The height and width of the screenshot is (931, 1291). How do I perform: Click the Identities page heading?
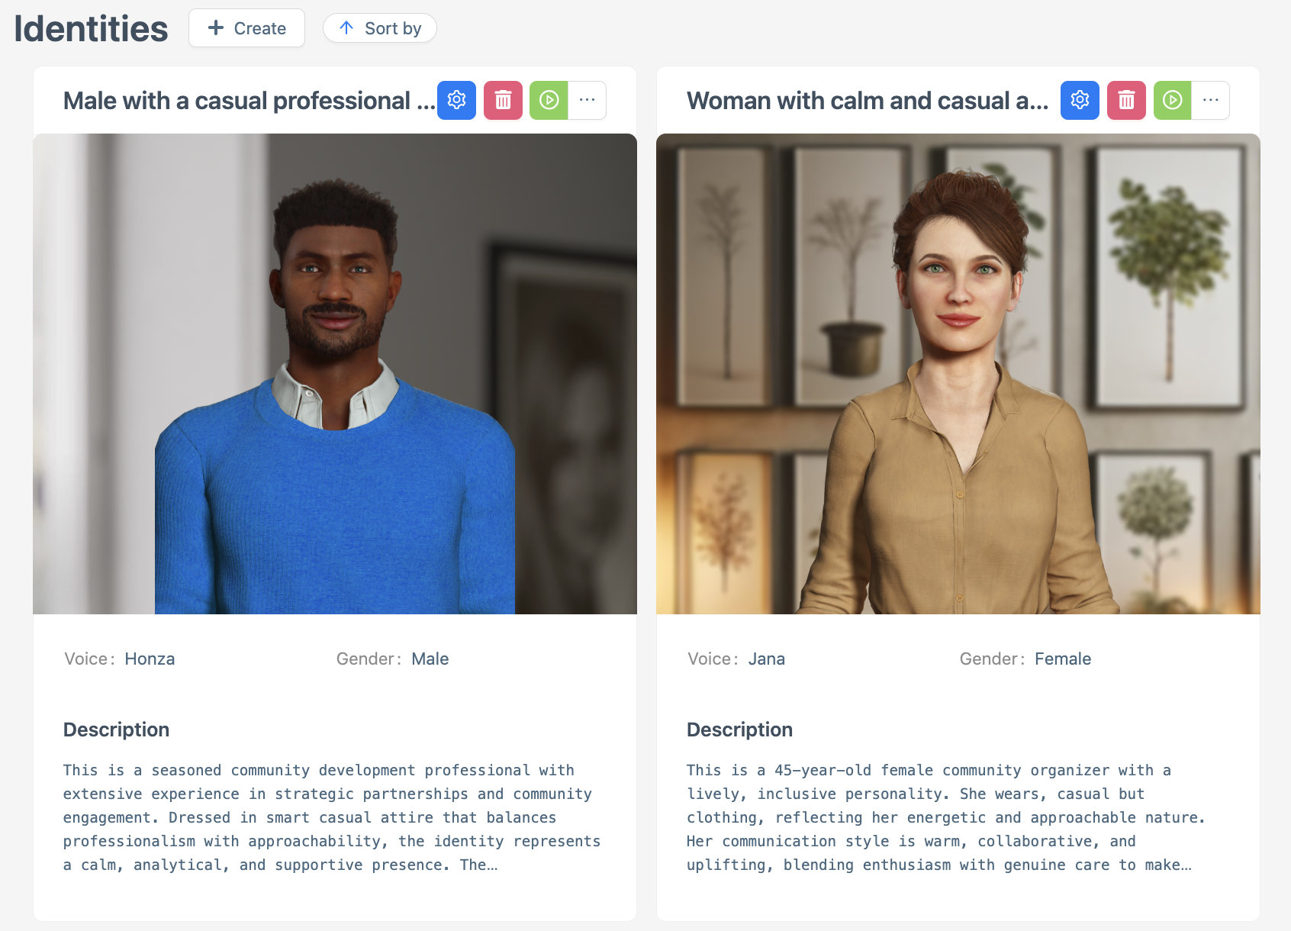click(x=90, y=27)
